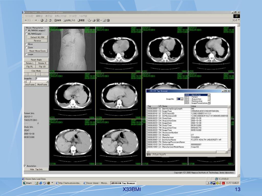This screenshot has width=262, height=196.
Task: Click the Reset Angle button
Action: (36, 60)
